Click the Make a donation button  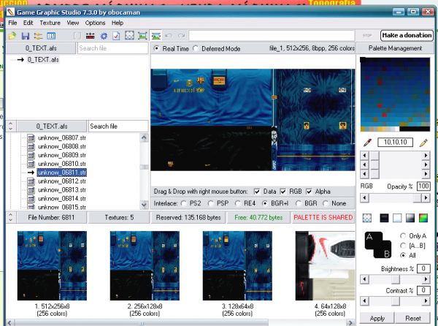point(407,36)
